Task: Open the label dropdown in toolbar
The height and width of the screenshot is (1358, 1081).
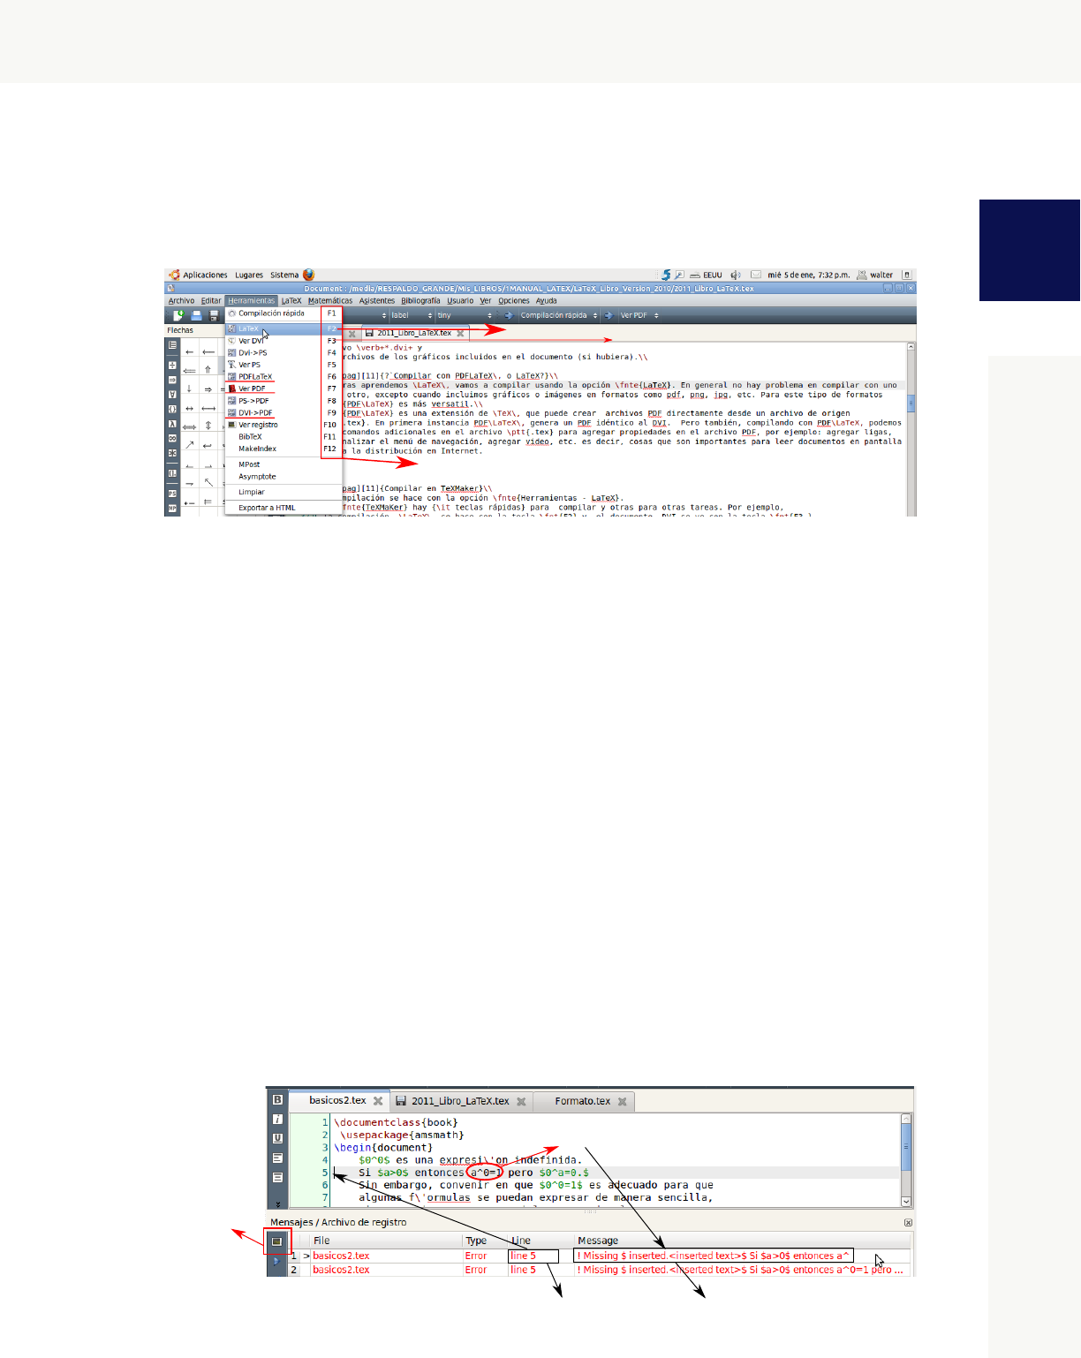Action: pyautogui.click(x=412, y=315)
